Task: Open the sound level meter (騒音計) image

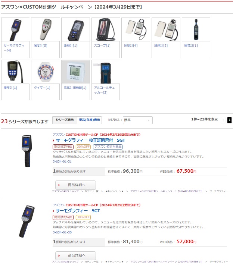Action: pos(196,29)
